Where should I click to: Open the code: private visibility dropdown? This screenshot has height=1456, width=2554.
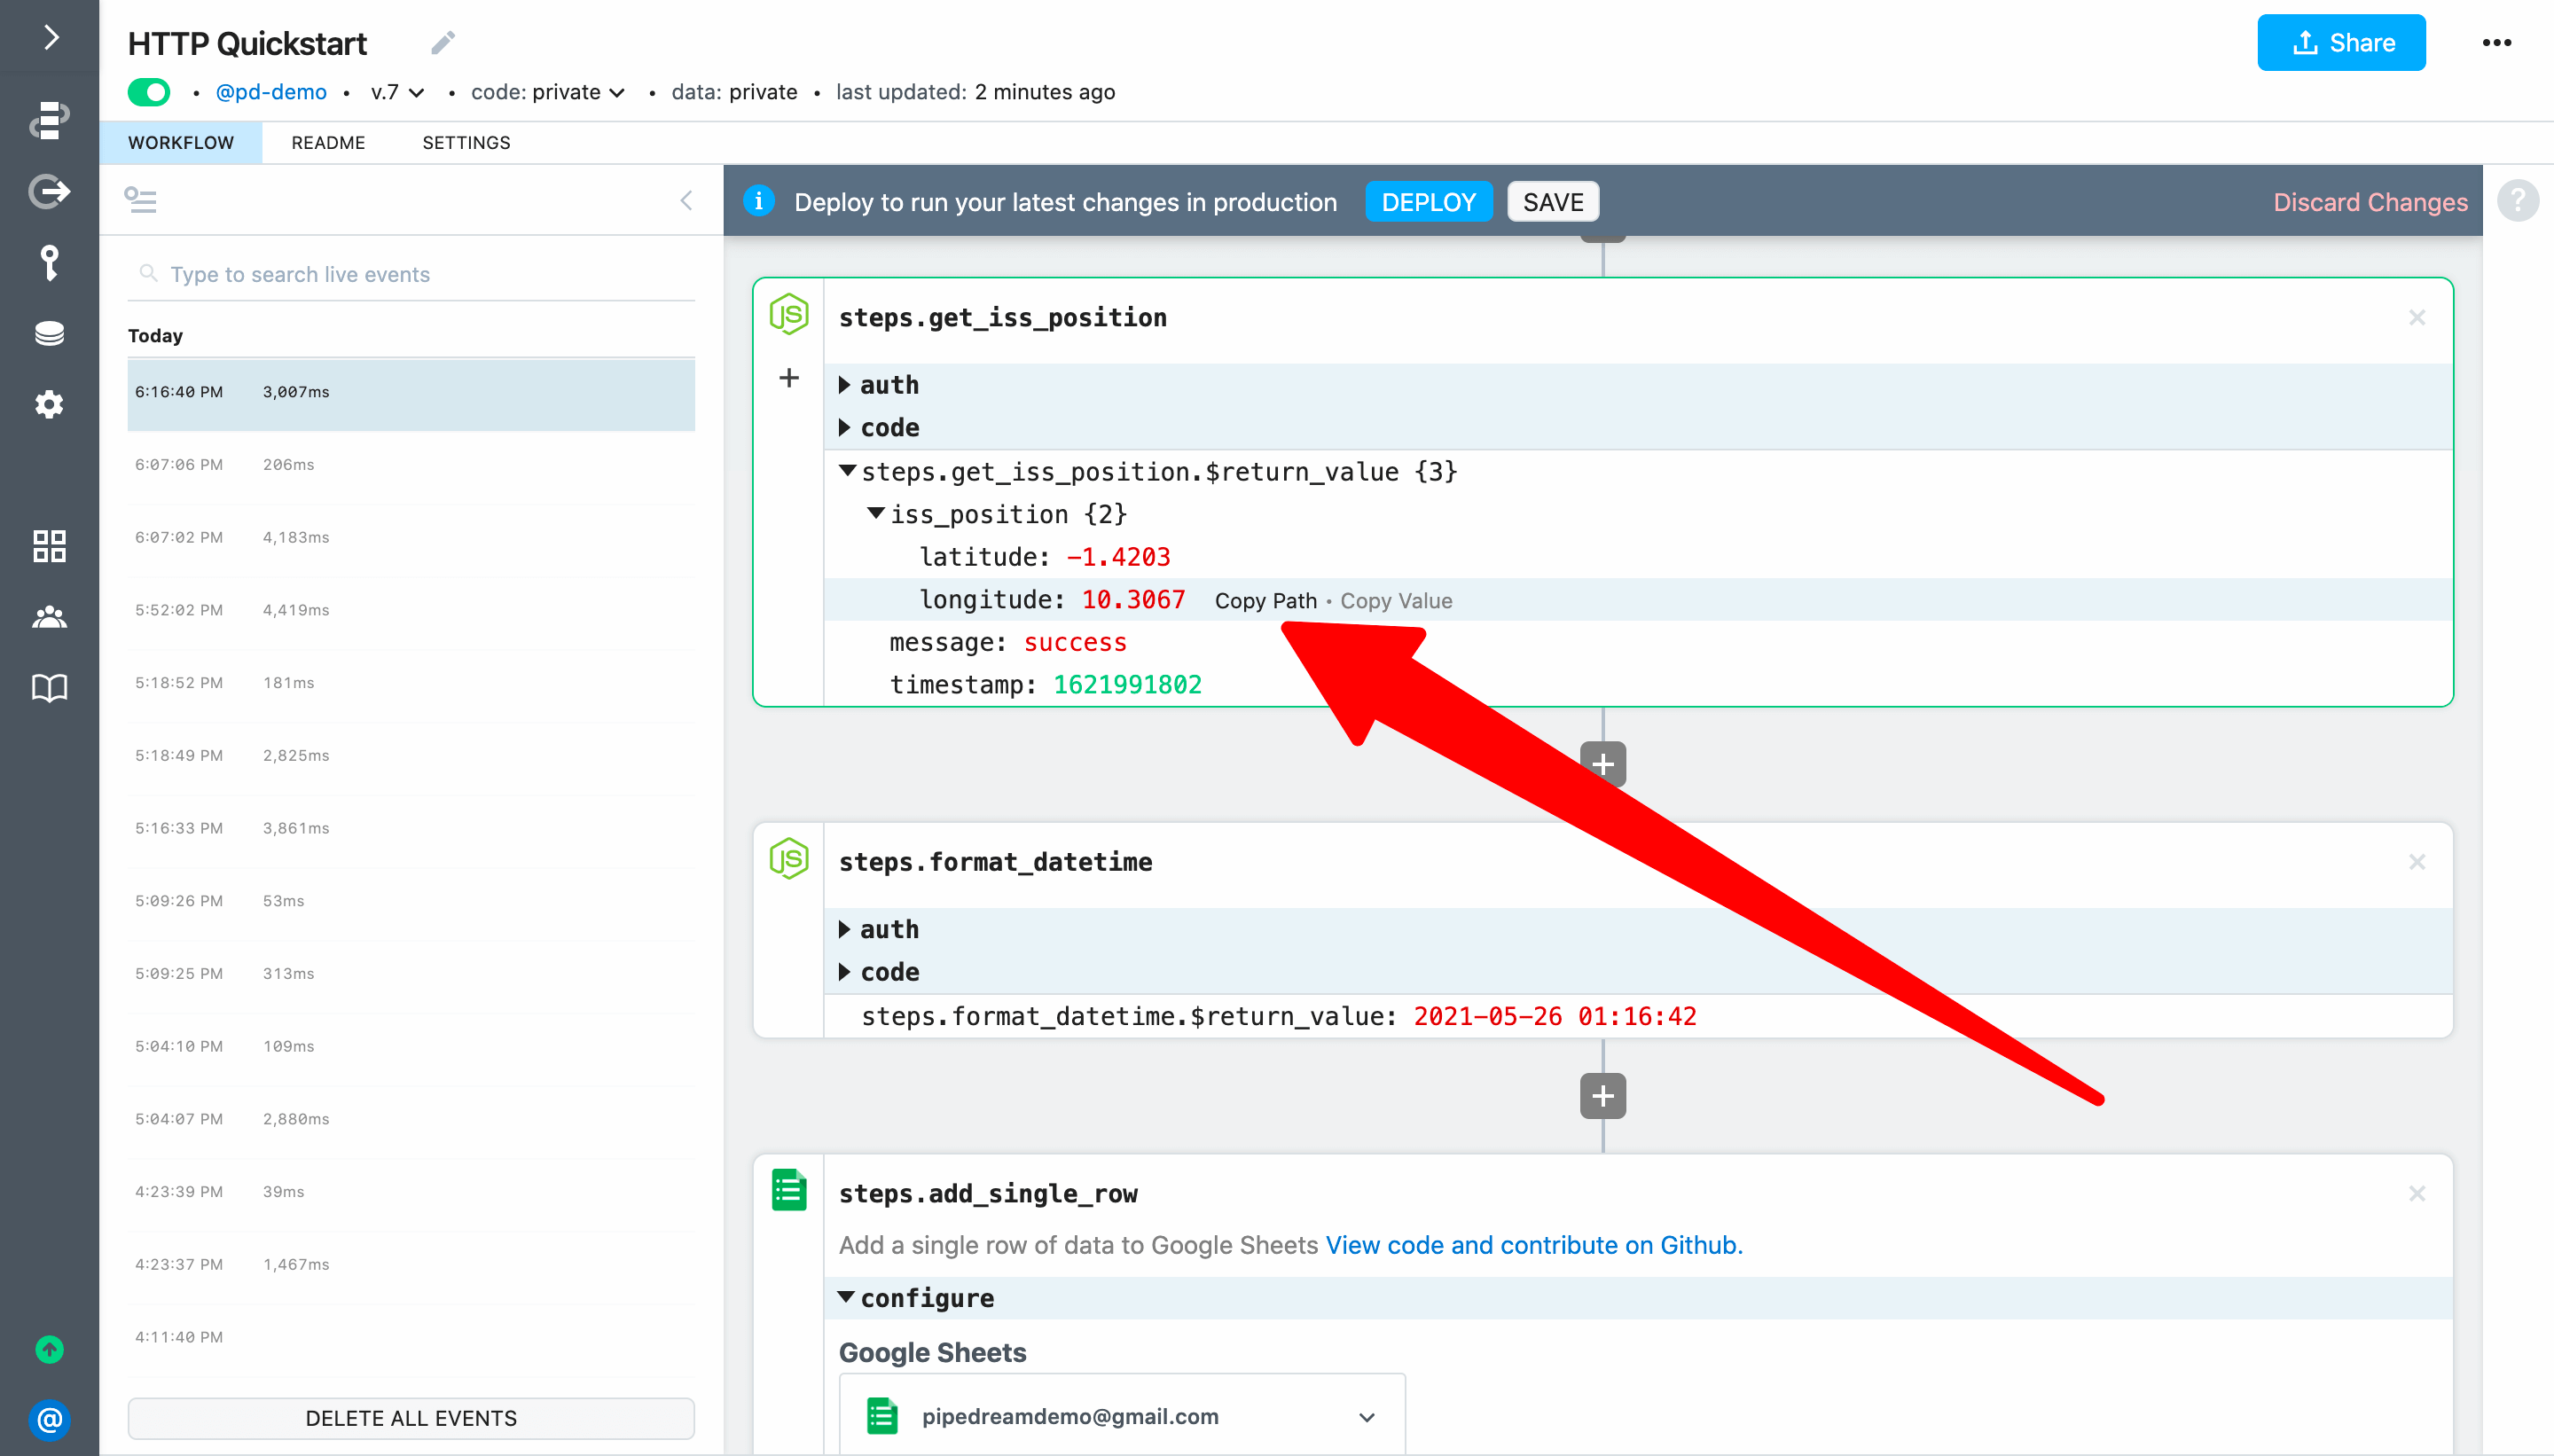point(548,92)
